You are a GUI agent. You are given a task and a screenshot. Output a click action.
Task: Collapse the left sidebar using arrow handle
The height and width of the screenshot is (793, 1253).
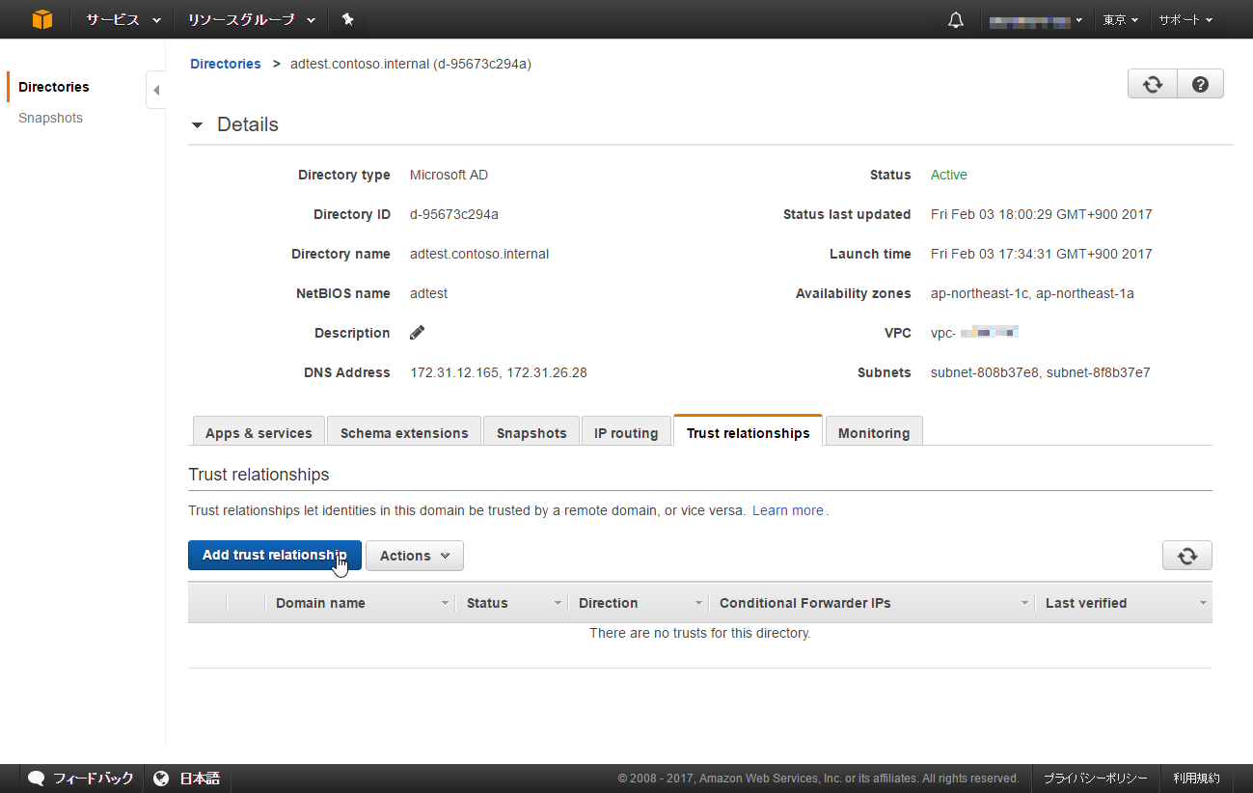tap(156, 90)
